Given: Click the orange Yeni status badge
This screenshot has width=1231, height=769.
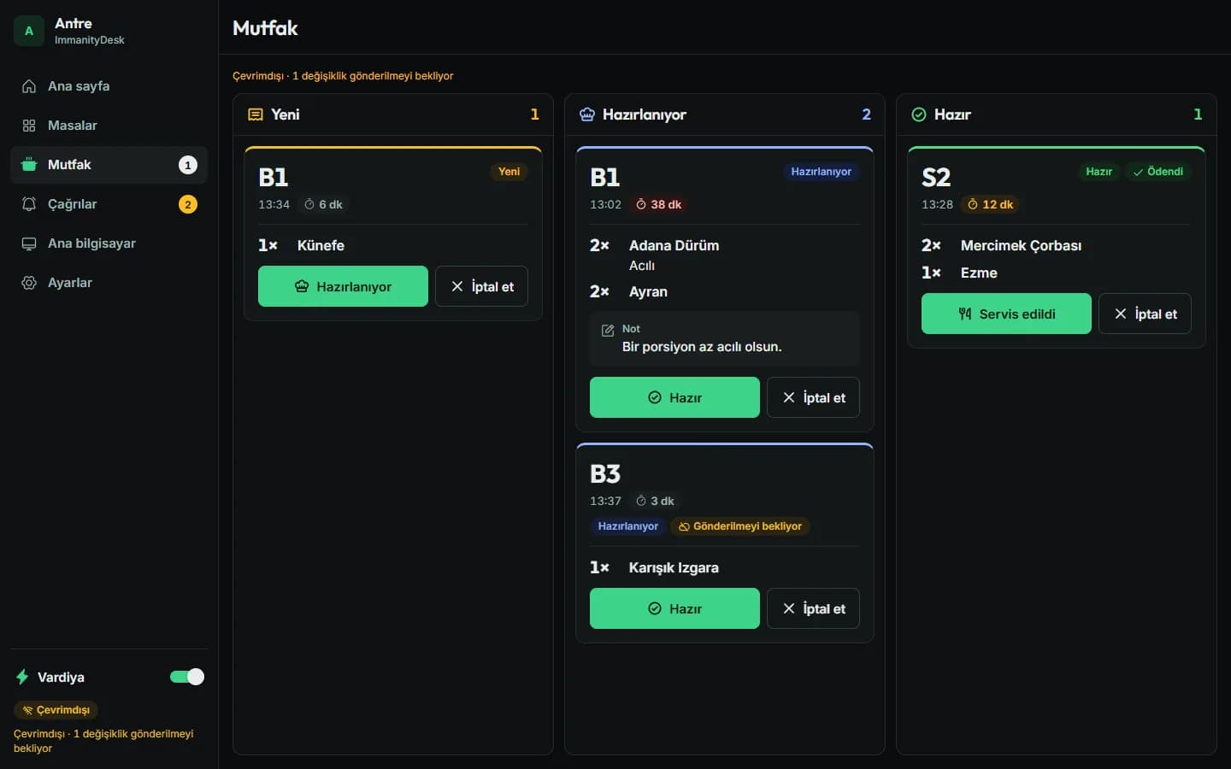Looking at the screenshot, I should click(x=509, y=172).
